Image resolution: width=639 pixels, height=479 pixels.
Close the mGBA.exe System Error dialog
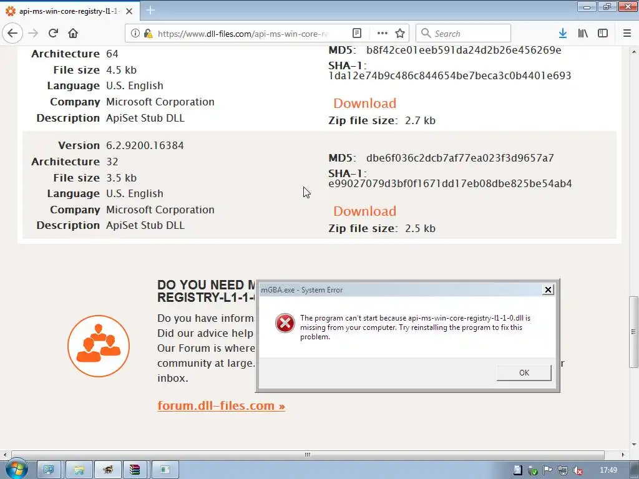pos(548,289)
